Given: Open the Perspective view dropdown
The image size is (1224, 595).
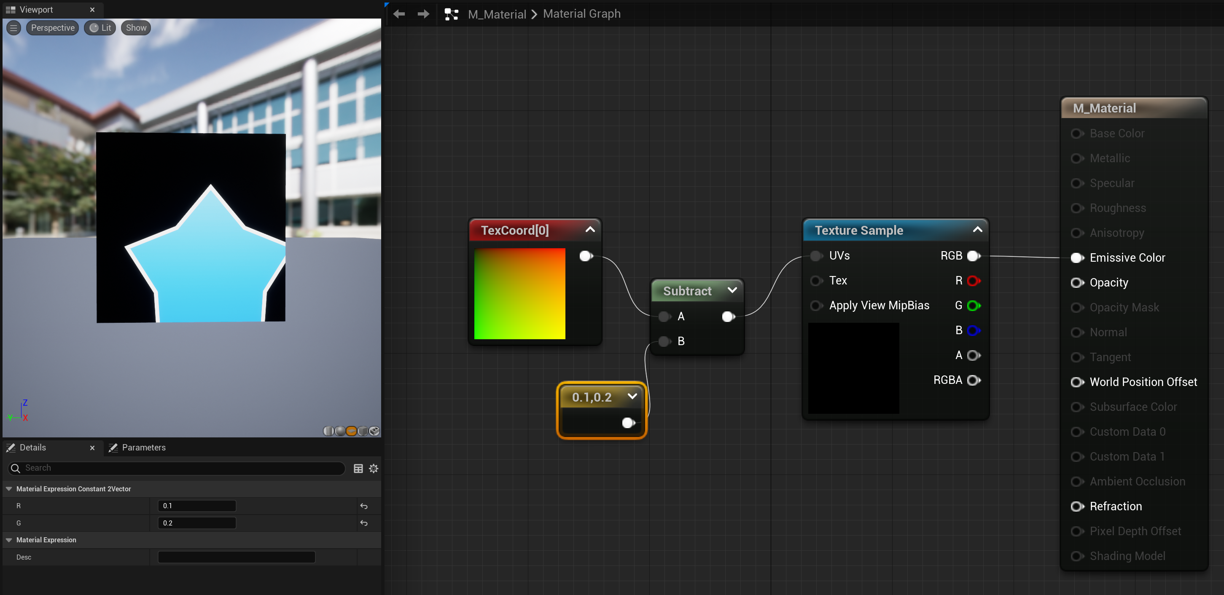Looking at the screenshot, I should click(52, 28).
